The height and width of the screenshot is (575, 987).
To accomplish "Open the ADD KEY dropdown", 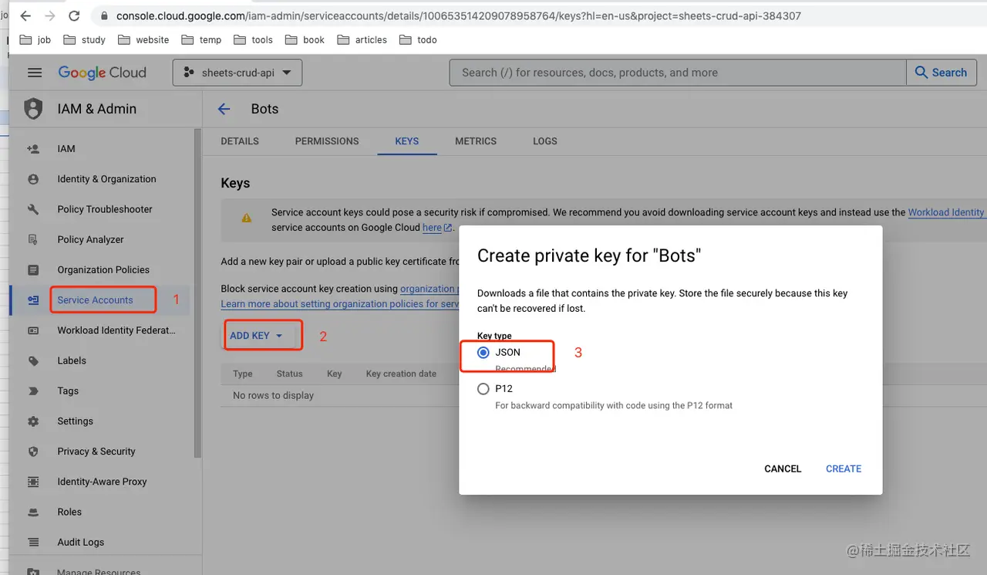I will coord(262,334).
